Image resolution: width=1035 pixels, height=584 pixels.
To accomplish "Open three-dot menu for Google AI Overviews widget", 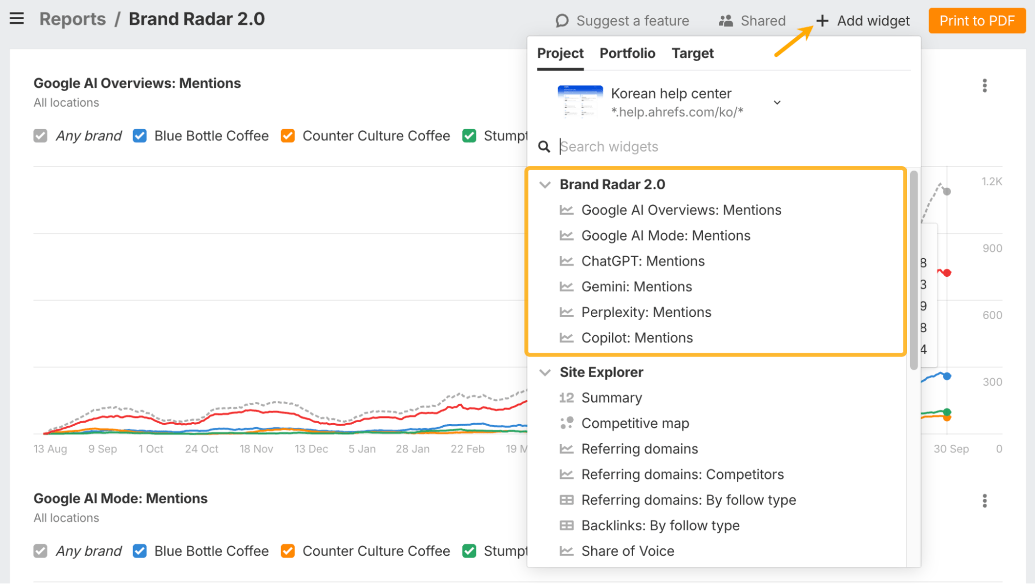I will [x=984, y=86].
